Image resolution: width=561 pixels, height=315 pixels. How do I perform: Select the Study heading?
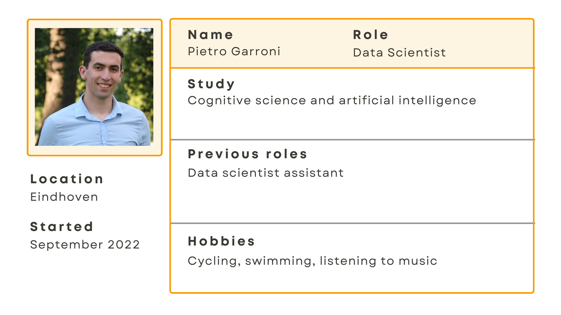click(211, 84)
